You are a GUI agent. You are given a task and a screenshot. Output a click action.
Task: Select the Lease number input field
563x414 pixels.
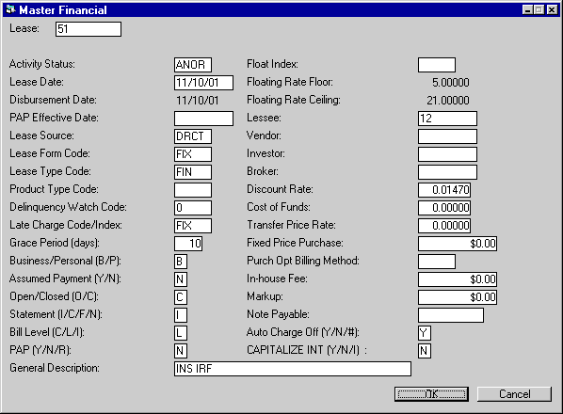88,29
